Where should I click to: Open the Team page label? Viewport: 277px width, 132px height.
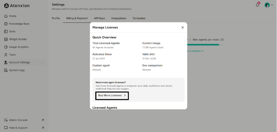12,55
